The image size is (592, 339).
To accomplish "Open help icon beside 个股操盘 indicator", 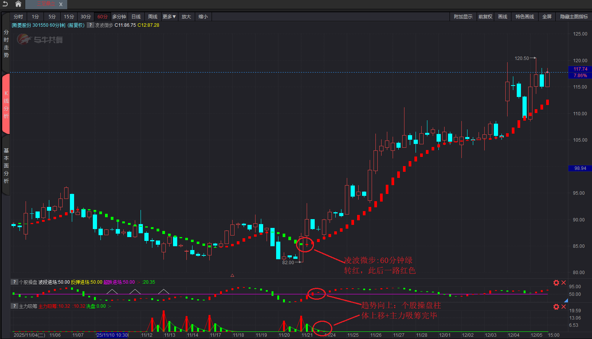I will (15, 282).
